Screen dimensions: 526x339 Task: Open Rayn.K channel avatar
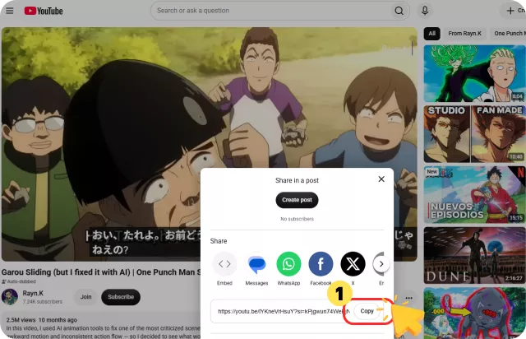(x=10, y=297)
